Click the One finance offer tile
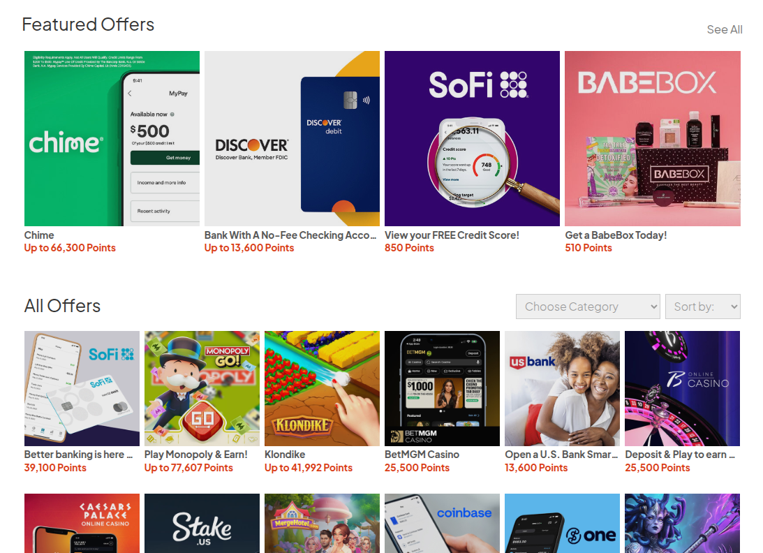 pos(563,523)
